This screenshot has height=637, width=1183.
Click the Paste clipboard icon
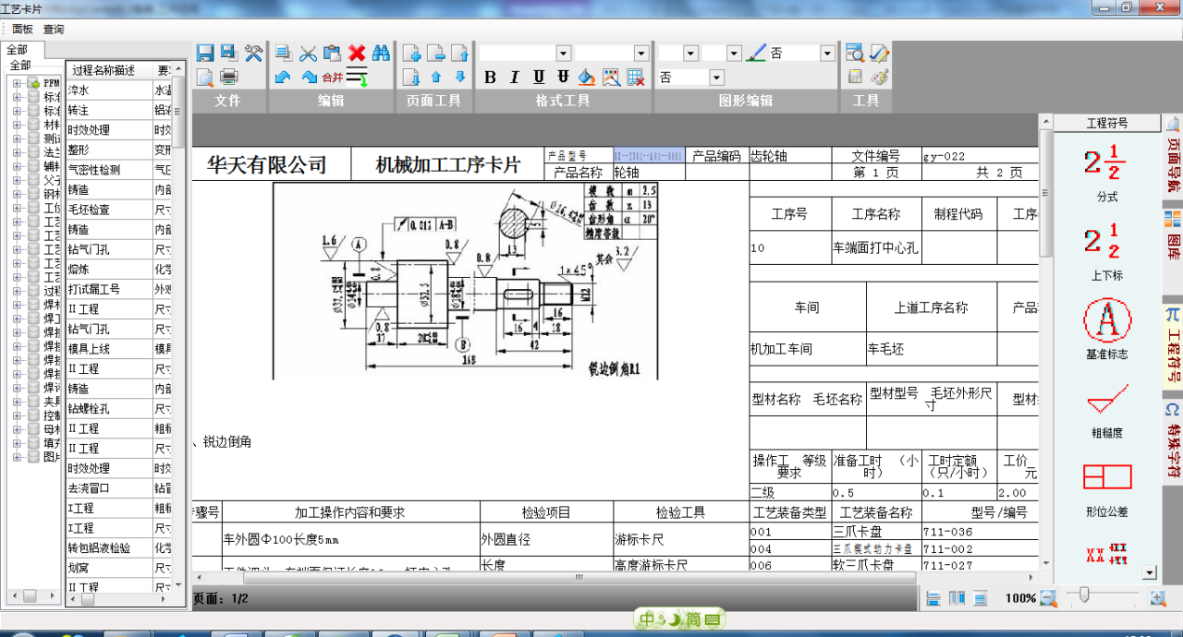click(332, 54)
